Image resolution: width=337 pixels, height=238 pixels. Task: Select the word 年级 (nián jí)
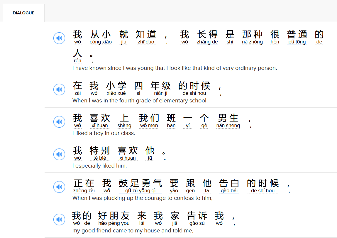tap(160, 86)
